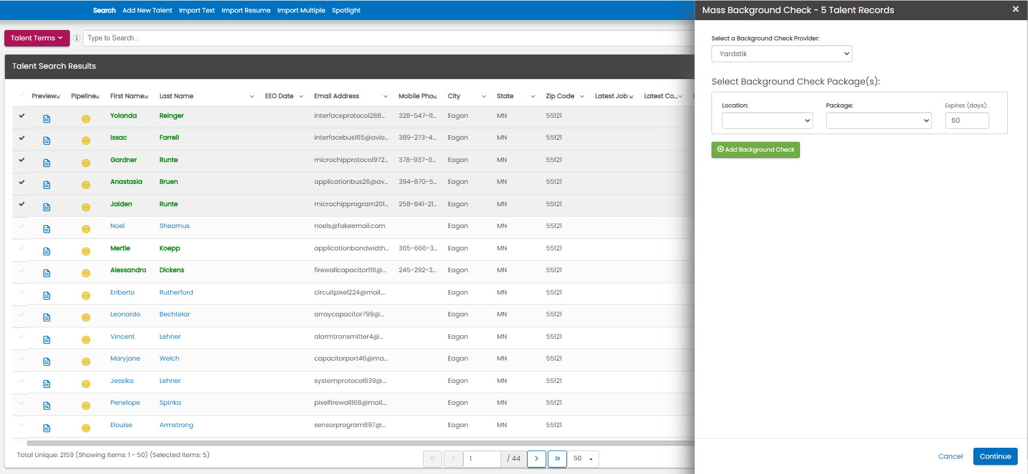Click pipeline target icon for Mertie Koepp

pyautogui.click(x=86, y=251)
